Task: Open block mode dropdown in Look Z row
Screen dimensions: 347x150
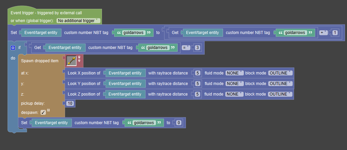Action: [x=280, y=94]
